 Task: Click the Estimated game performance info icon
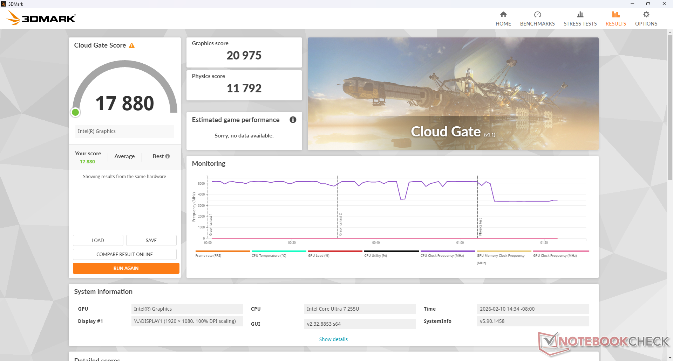(293, 120)
